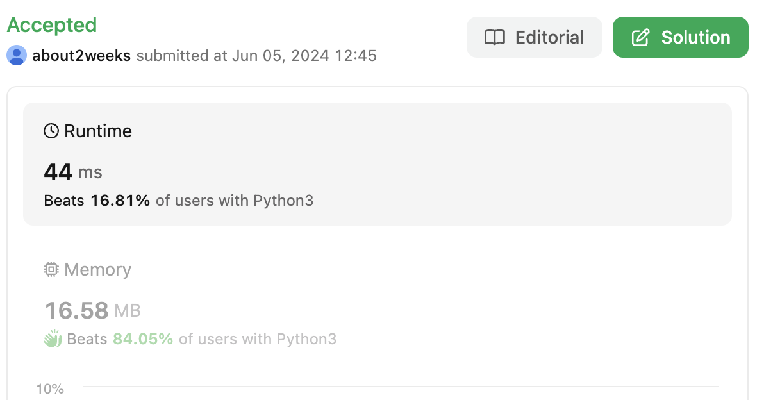Click the green Solution button
The image size is (764, 400).
click(x=680, y=37)
